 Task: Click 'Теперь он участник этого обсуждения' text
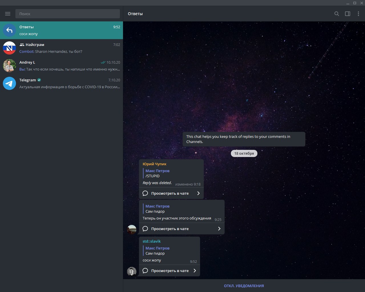click(x=177, y=218)
